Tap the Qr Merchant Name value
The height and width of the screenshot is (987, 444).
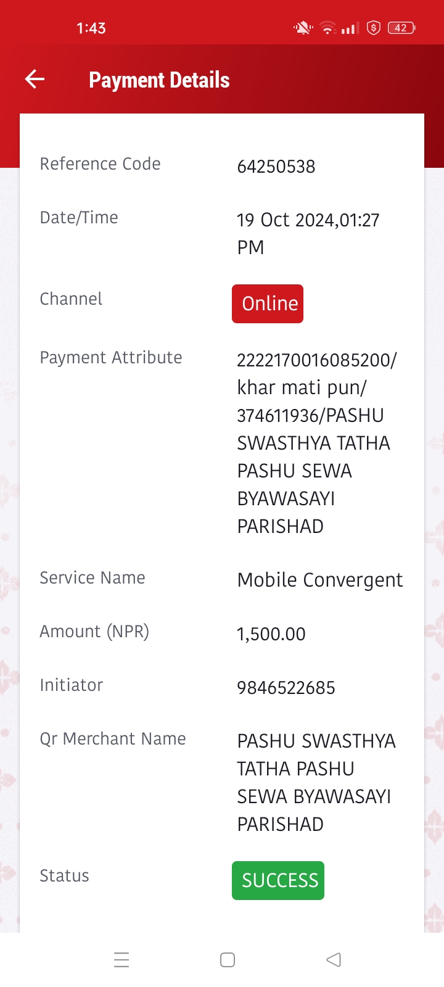(x=316, y=782)
